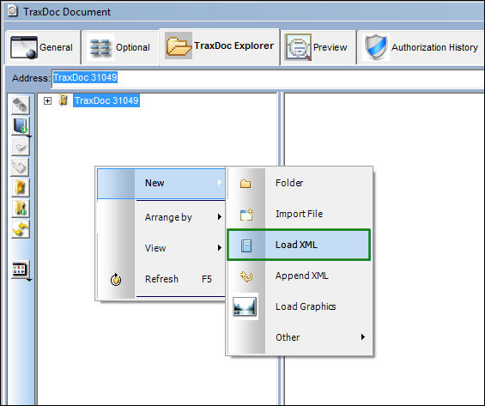The image size is (485, 406).
Task: Click the Optional tab stacked-rows icon
Action: pyautogui.click(x=100, y=48)
